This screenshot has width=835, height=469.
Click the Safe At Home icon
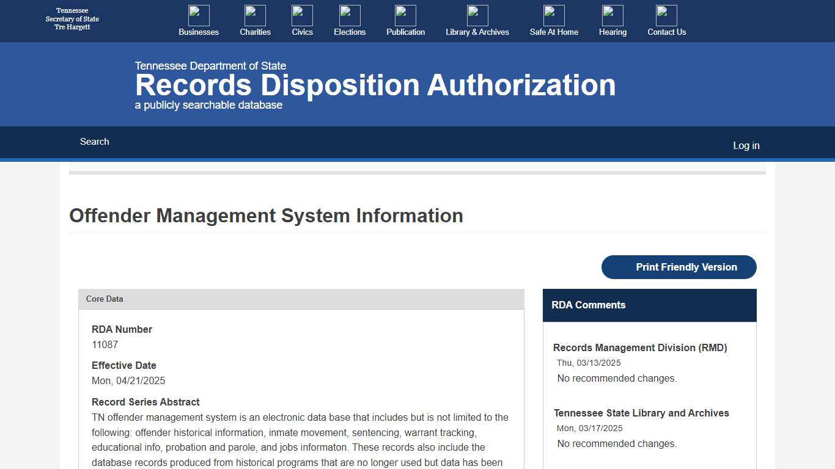(554, 15)
